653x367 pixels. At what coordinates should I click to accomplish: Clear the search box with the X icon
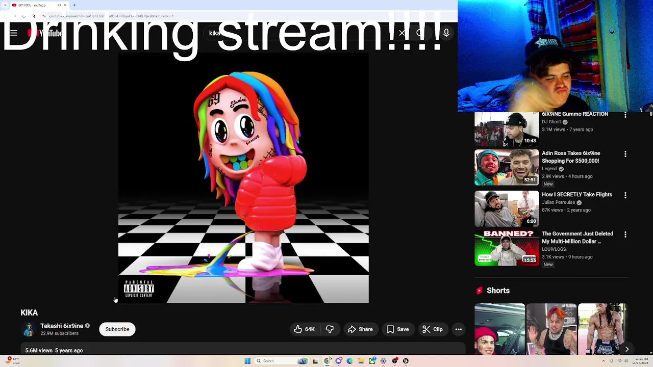click(402, 33)
